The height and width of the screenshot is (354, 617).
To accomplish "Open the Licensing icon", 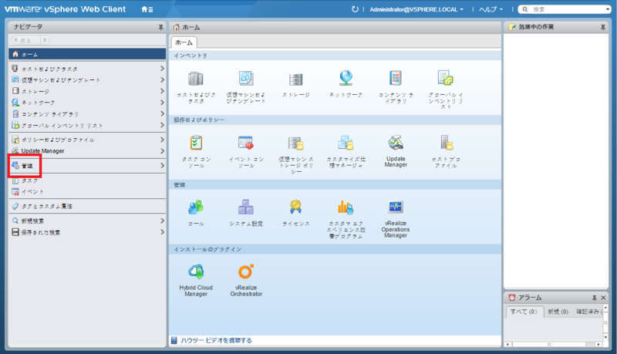I will click(295, 207).
